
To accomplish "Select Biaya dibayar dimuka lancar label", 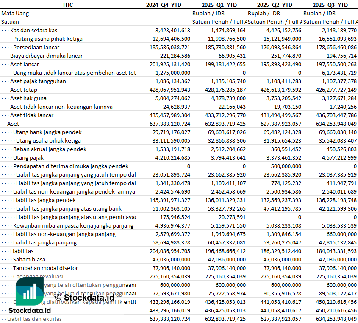I will tap(46, 56).
